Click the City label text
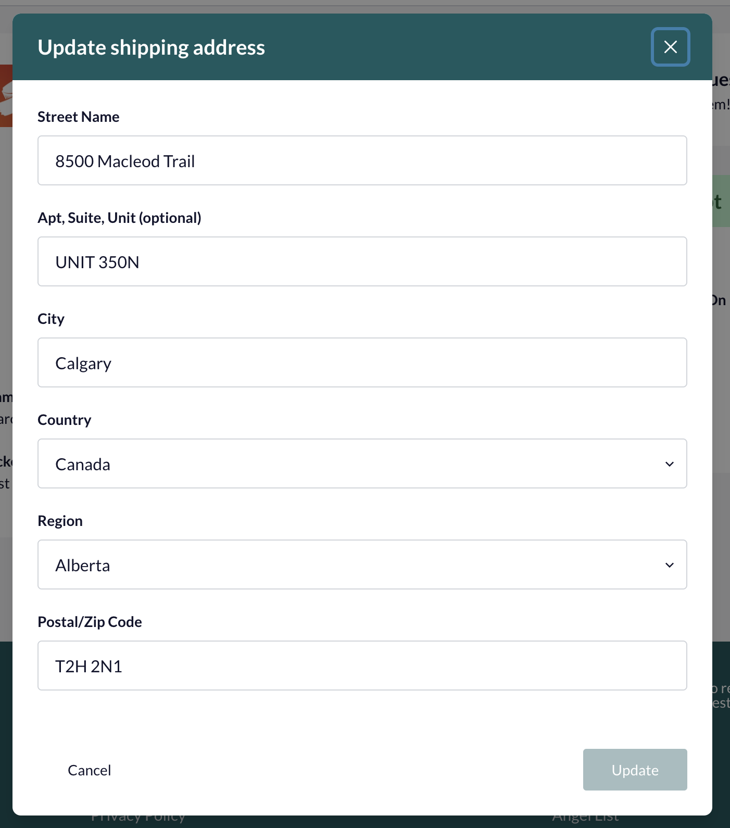Viewport: 730px width, 828px height. click(51, 319)
